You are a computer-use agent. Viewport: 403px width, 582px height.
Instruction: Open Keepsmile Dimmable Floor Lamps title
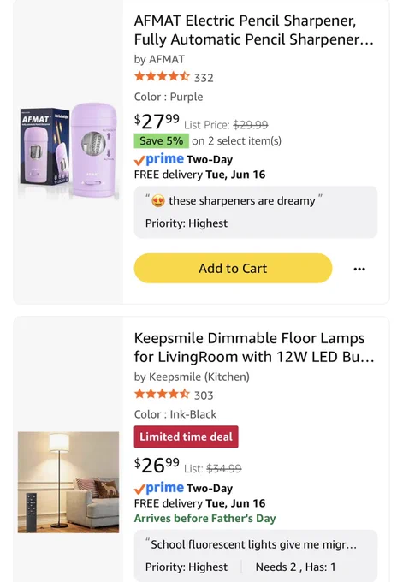coord(254,347)
